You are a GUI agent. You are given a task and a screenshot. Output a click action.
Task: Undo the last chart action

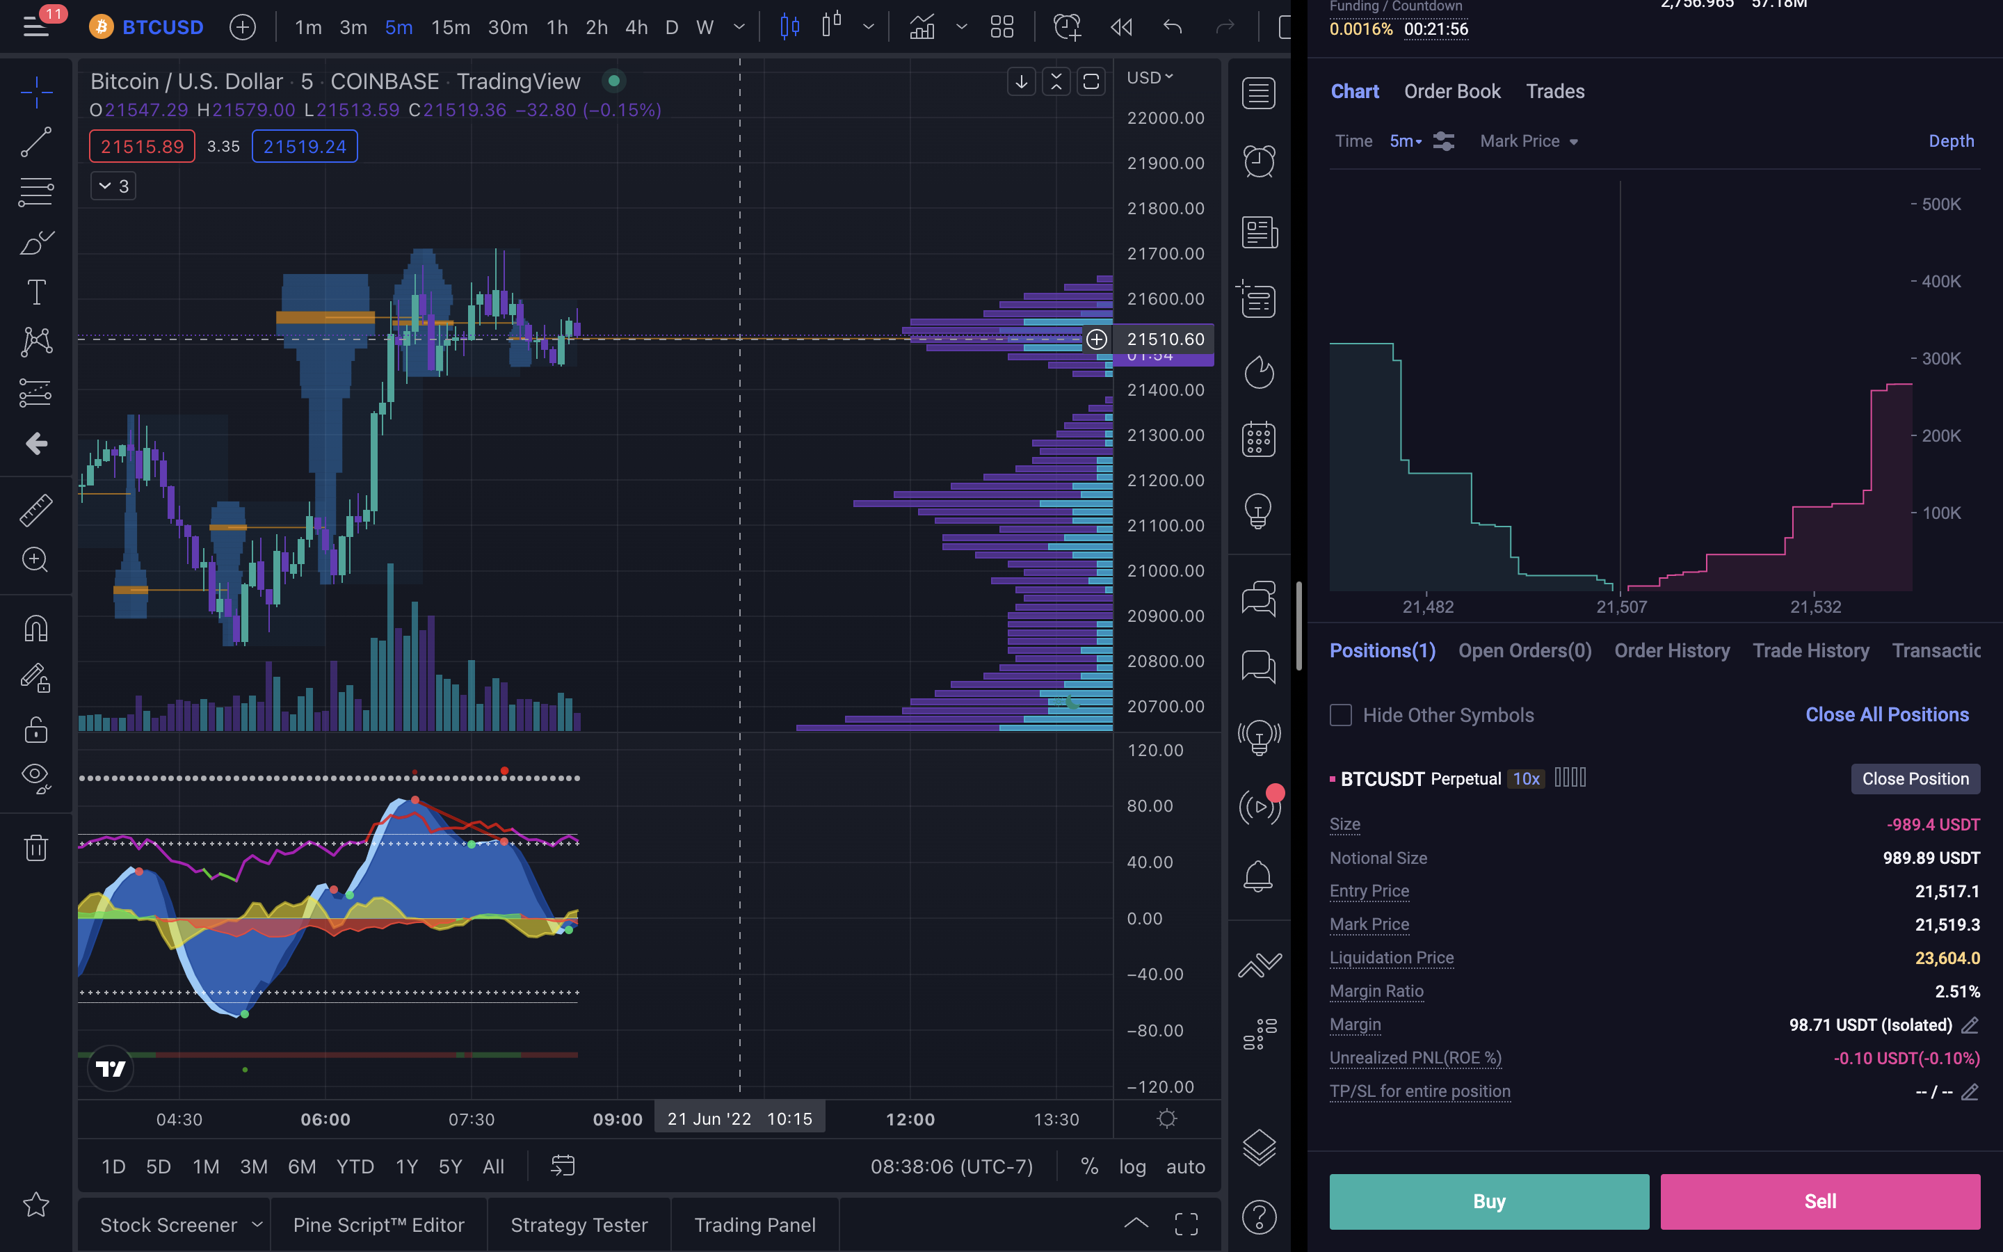click(x=1173, y=27)
